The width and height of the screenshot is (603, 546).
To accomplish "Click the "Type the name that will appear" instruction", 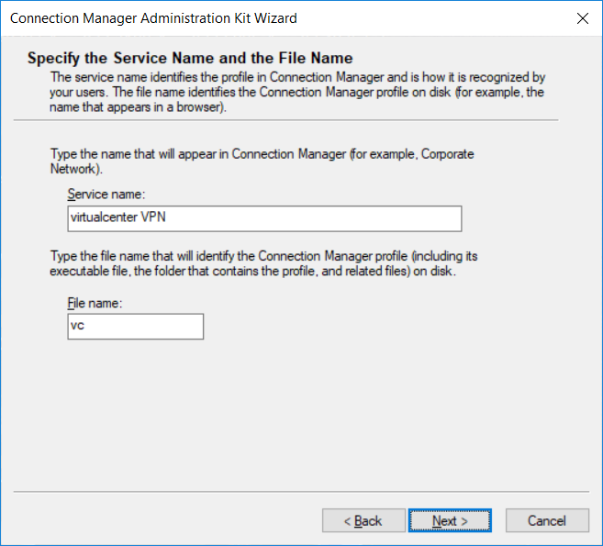I will click(262, 162).
